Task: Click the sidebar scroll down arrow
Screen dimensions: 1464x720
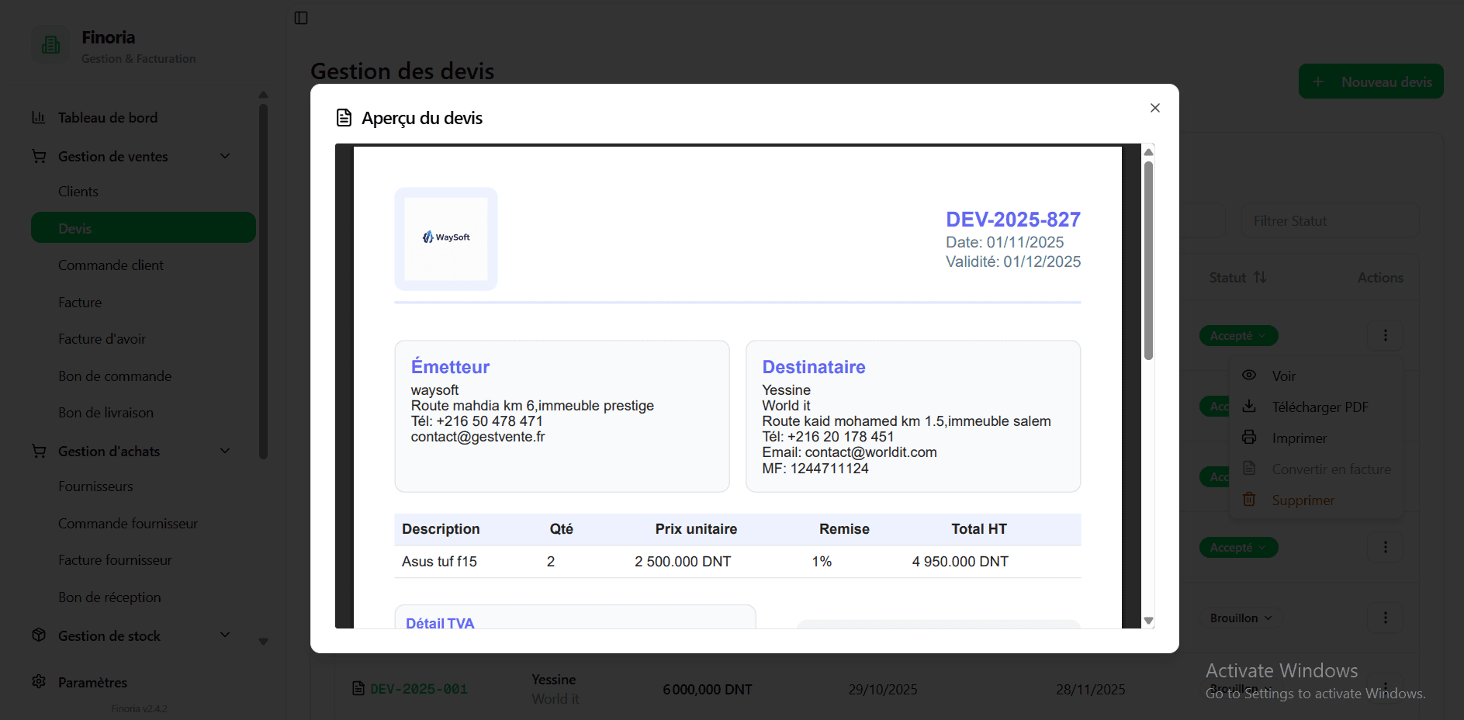Action: (263, 642)
